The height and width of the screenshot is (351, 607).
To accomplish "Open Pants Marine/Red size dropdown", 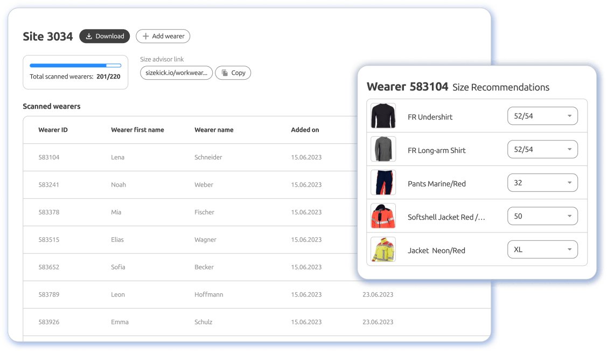I will [542, 182].
